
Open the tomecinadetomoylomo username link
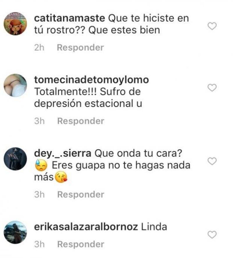91,80
